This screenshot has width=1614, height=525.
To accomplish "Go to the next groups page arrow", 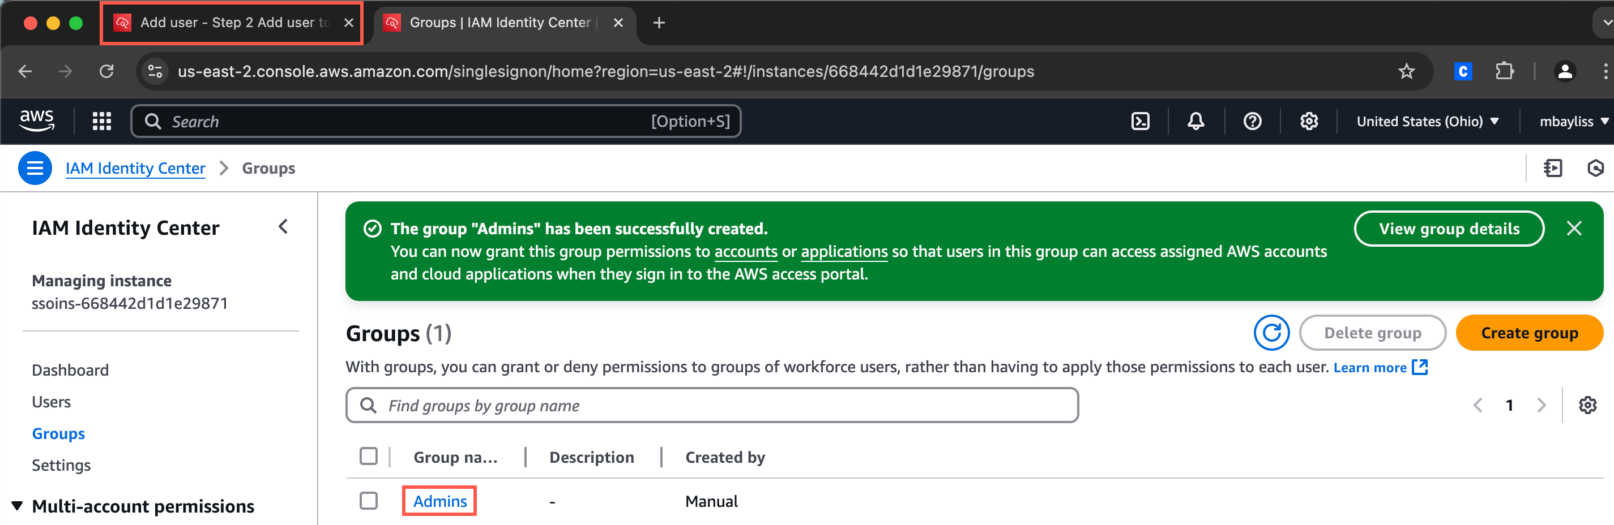I will click(x=1541, y=405).
